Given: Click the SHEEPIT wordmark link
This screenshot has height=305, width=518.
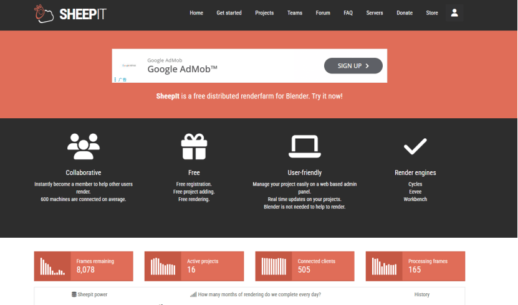Looking at the screenshot, I should (x=83, y=14).
